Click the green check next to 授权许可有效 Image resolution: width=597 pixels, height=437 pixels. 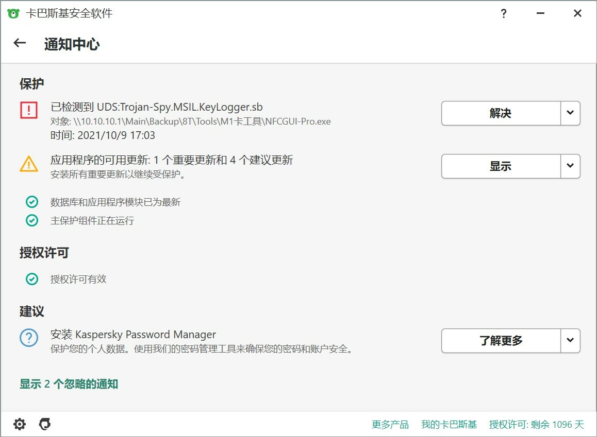(x=32, y=279)
